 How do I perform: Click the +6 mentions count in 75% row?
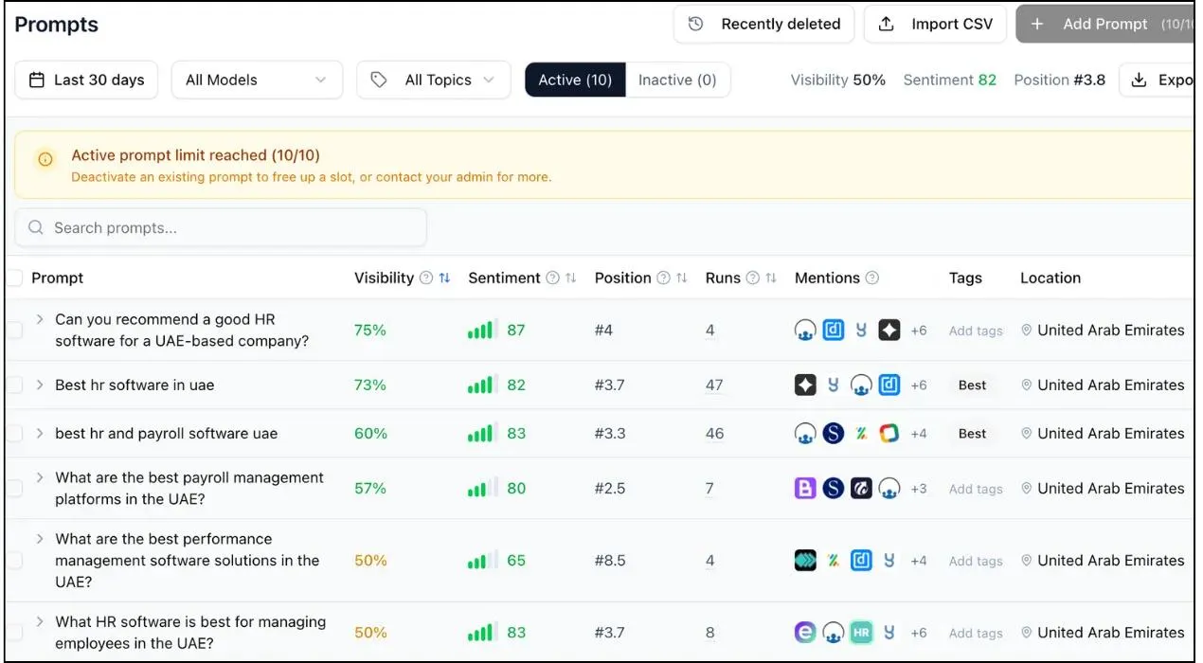(919, 331)
